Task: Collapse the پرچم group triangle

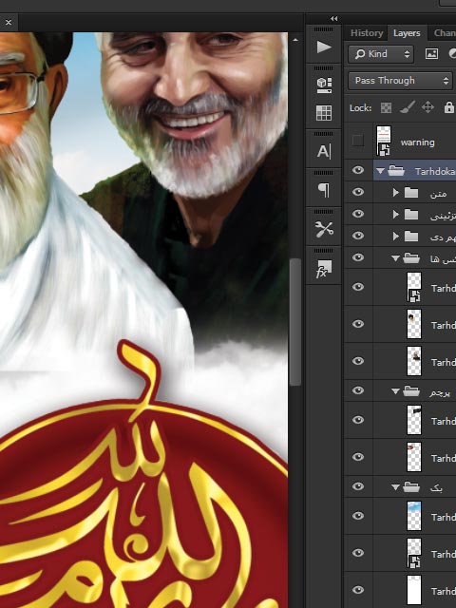Action: click(x=395, y=391)
